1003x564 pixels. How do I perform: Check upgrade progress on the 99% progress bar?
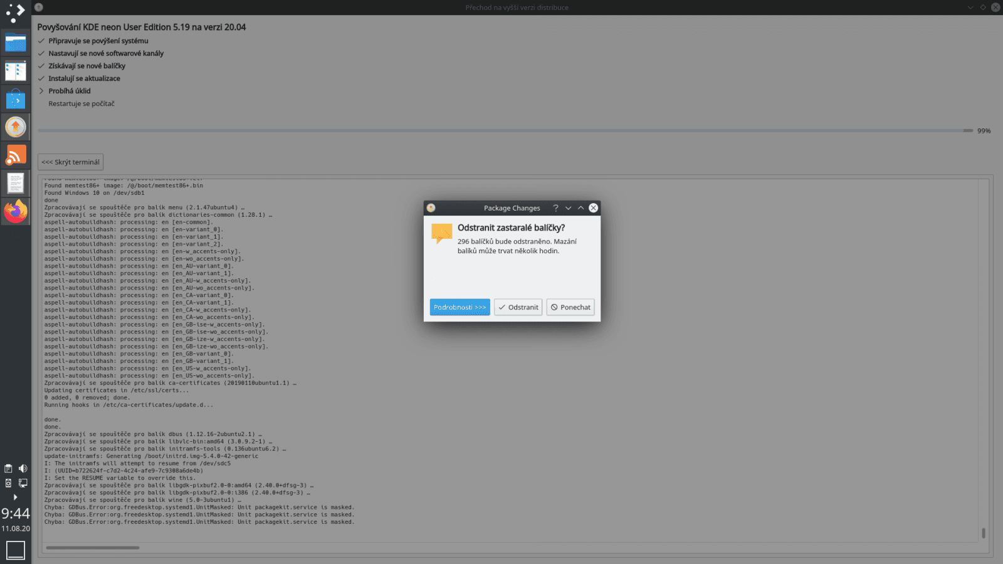coord(501,130)
